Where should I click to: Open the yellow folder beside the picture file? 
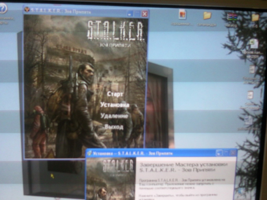pos(207,16)
